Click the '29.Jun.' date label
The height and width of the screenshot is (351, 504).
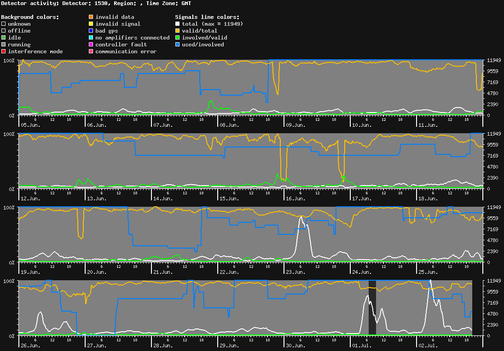230,345
